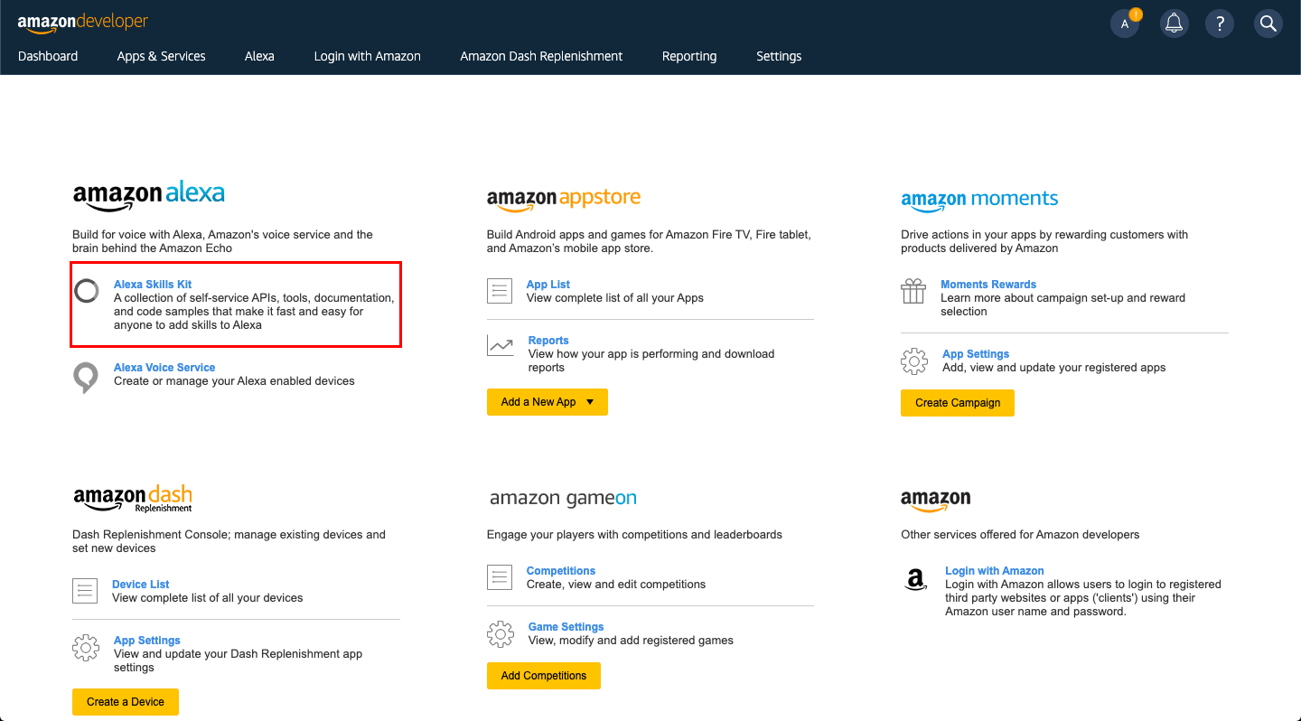Screen dimensions: 1301x721
Task: Open the Device List link
Action: pyautogui.click(x=141, y=585)
